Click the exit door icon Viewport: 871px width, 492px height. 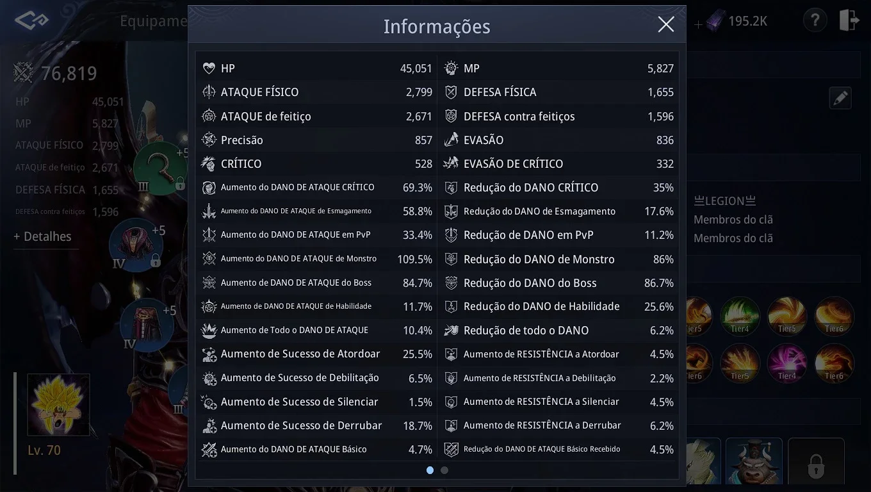click(849, 20)
